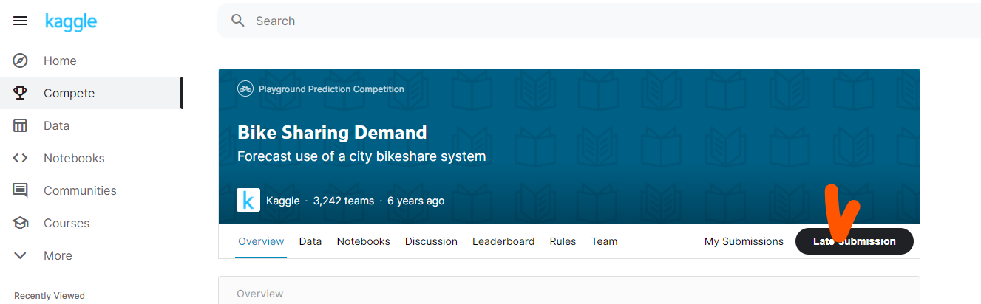Click 'Forecast use of a city bikeshare system'
The image size is (981, 304).
361,156
